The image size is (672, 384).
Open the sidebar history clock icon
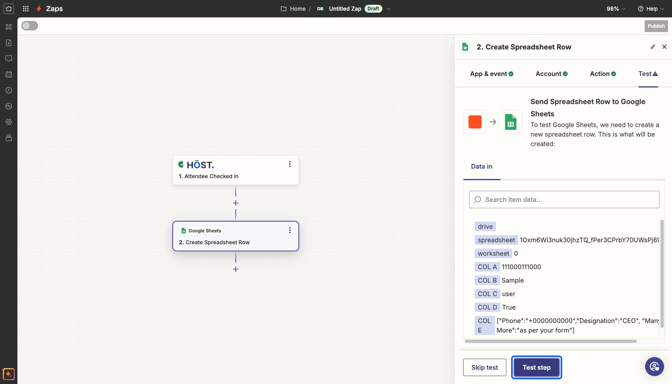[x=9, y=90]
